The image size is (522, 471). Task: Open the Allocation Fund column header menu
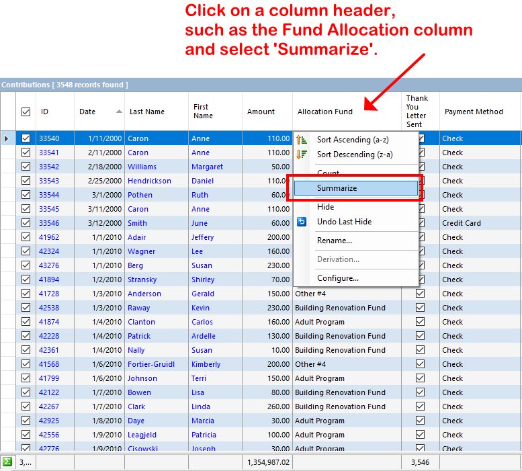[x=325, y=112]
